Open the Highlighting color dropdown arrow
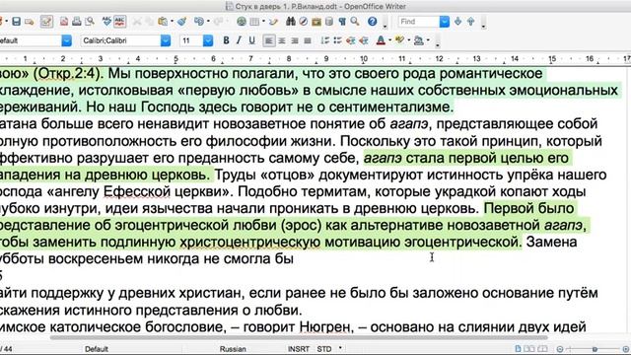Image resolution: width=631 pixels, height=355 pixels. pyautogui.click(x=409, y=40)
